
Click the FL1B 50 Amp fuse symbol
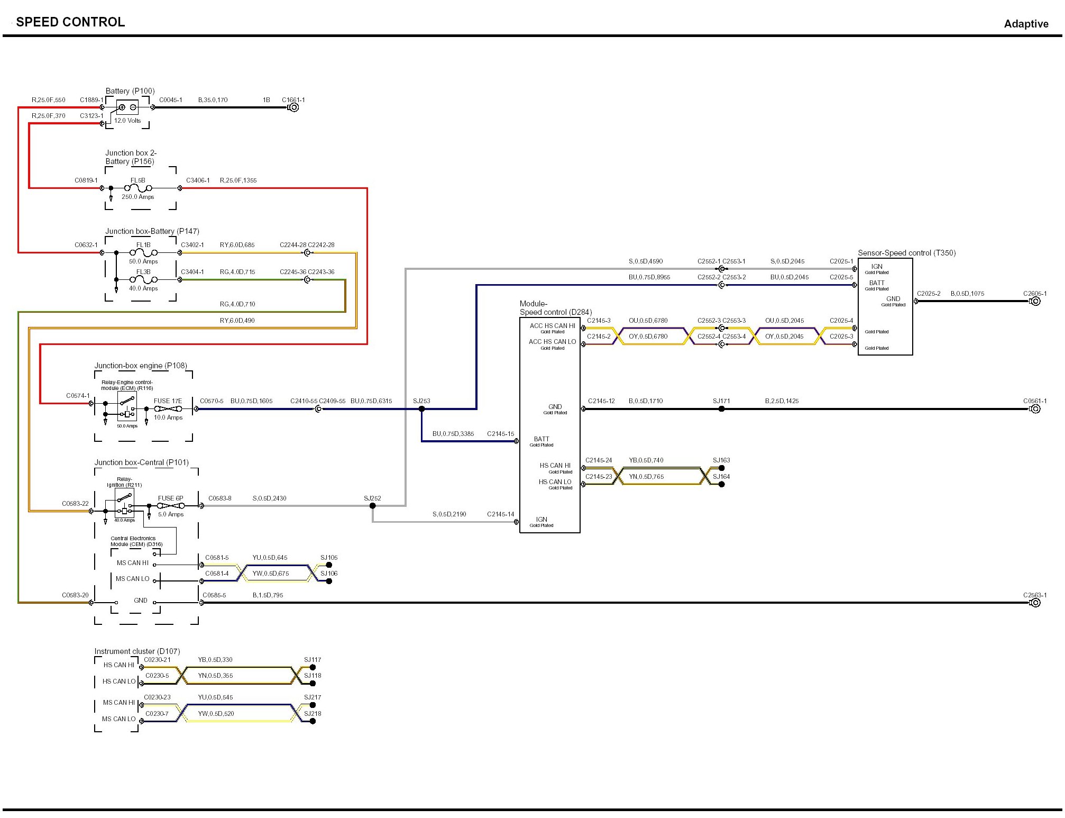143,253
